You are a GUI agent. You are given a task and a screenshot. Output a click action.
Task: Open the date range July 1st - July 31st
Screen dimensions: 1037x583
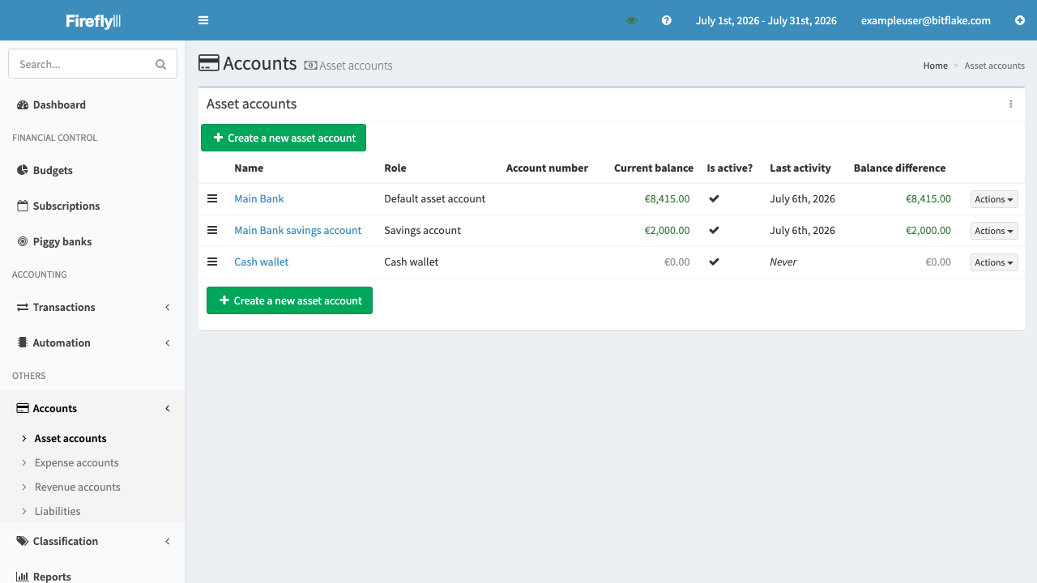coord(766,20)
